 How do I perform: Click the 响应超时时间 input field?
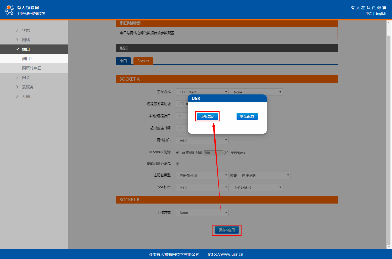click(213, 153)
